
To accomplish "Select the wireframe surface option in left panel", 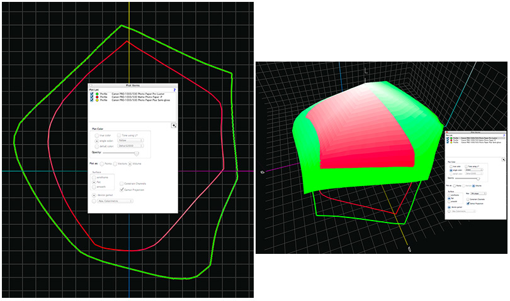I will [94, 177].
